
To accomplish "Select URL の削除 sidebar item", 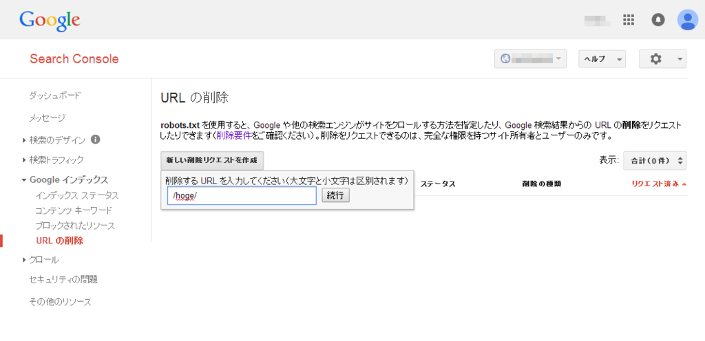I will tap(59, 241).
